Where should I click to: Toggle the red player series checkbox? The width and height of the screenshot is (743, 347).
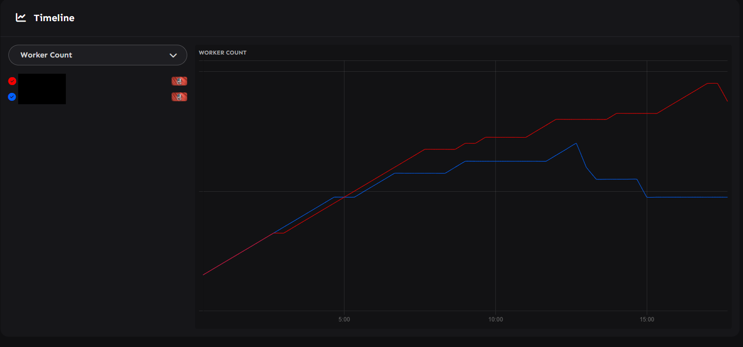click(12, 81)
